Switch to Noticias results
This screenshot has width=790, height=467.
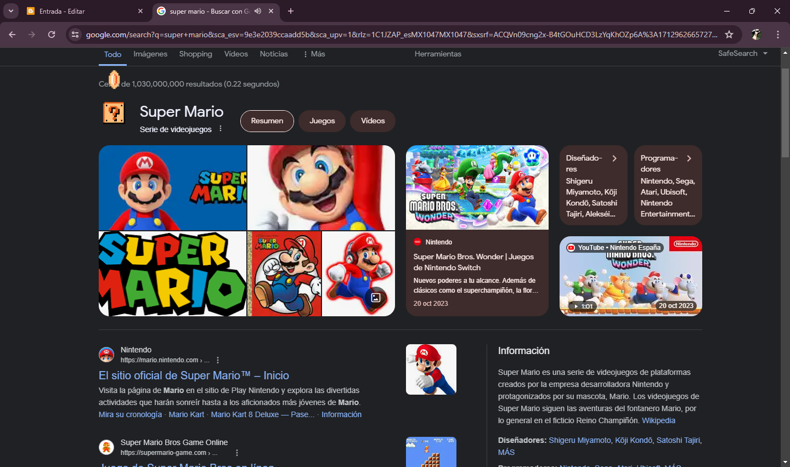click(274, 54)
